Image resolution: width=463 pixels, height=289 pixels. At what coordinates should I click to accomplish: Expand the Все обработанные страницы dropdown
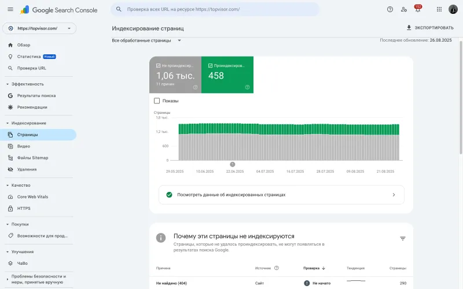point(146,40)
